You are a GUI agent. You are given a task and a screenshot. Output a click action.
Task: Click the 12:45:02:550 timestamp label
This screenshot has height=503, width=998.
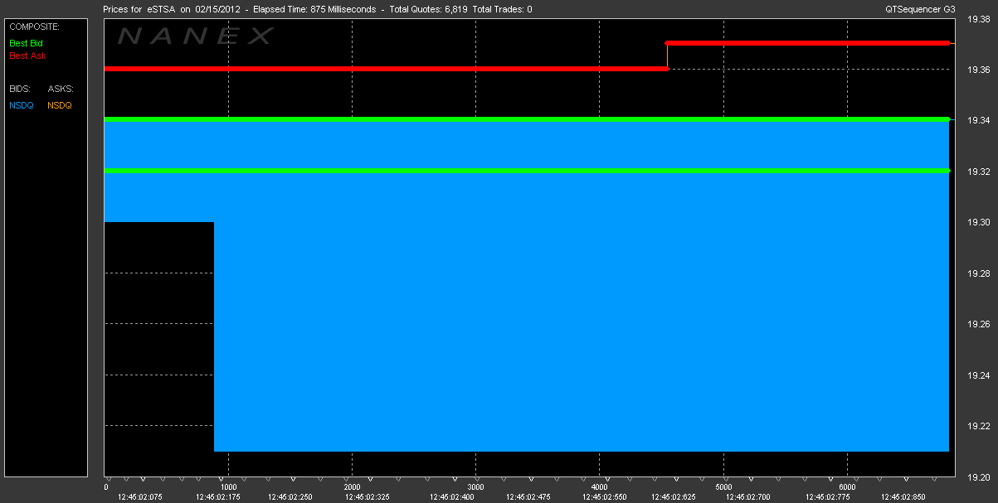tap(603, 497)
